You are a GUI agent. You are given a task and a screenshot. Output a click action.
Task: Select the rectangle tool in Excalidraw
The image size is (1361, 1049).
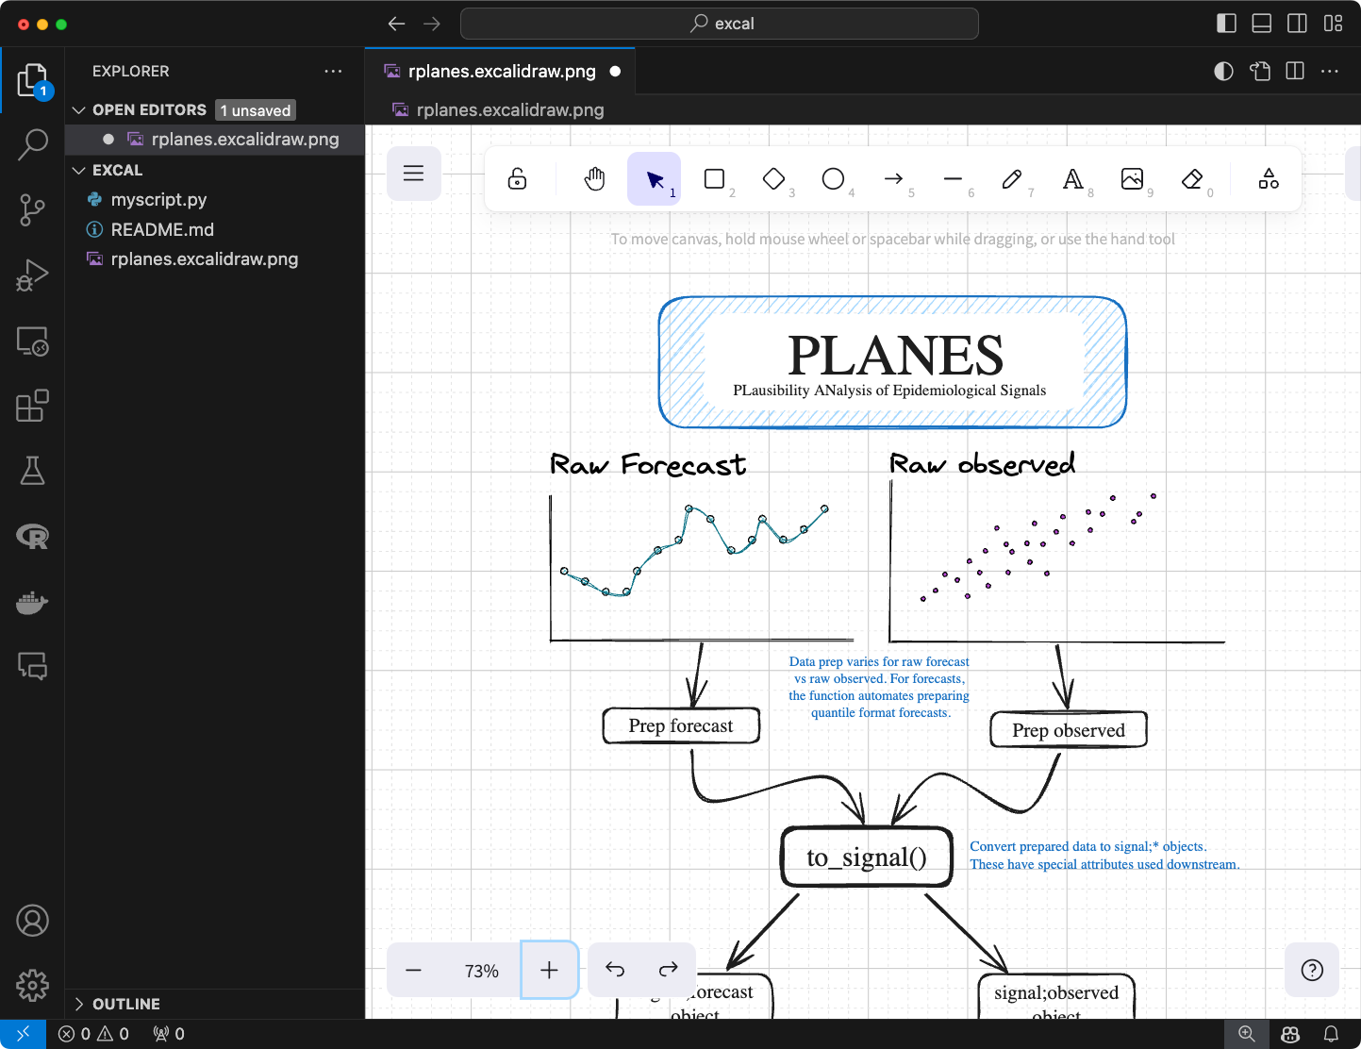(x=715, y=178)
